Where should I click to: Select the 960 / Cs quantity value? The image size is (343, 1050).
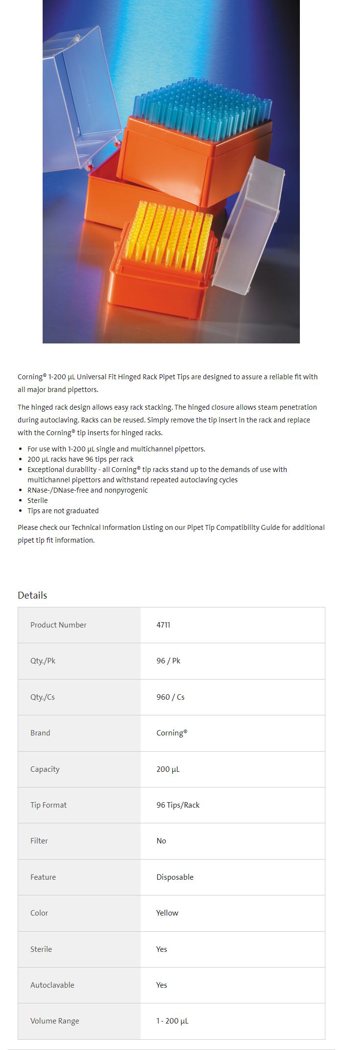(171, 697)
